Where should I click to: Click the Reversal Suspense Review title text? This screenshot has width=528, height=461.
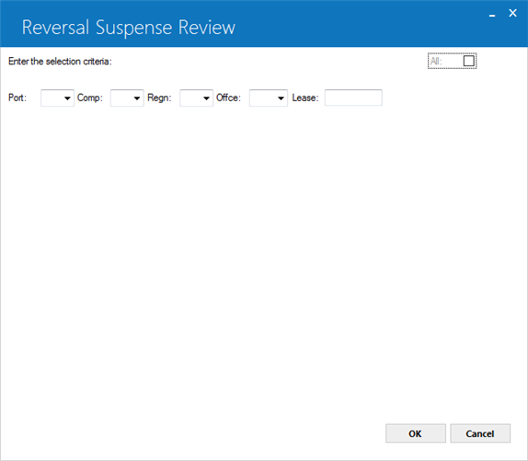point(129,28)
